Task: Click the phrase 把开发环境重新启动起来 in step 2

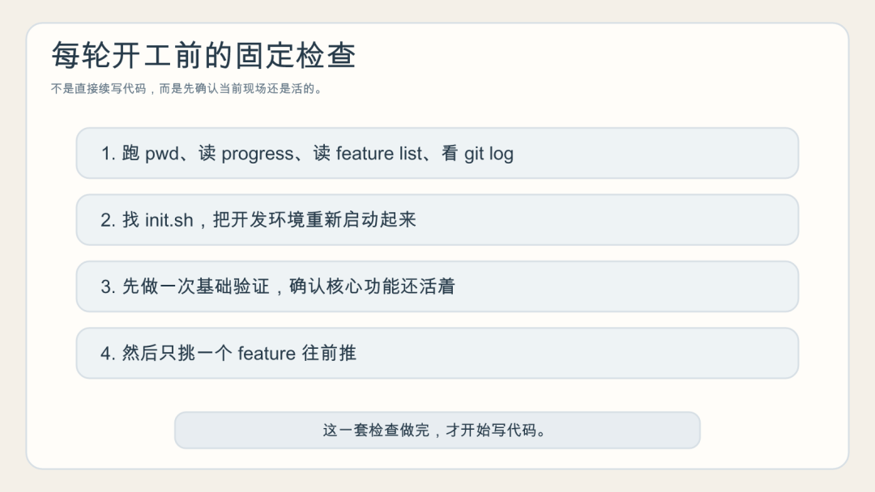Action: [x=314, y=219]
